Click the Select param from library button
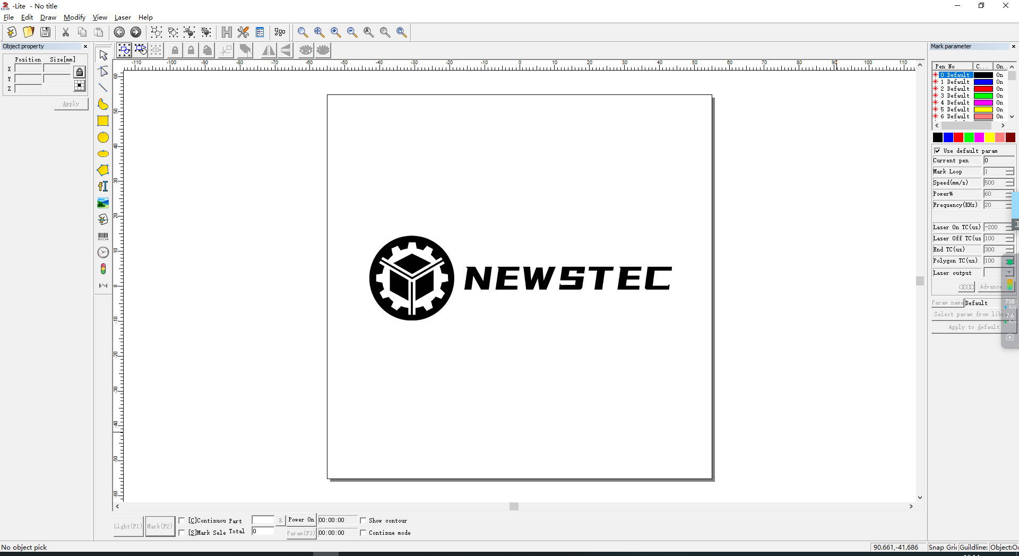The height and width of the screenshot is (556, 1019). pos(973,315)
